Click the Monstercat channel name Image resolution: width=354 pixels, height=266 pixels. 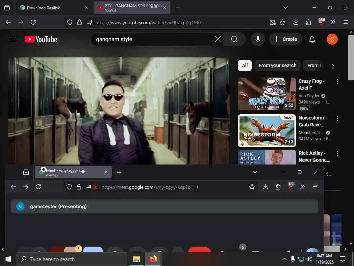coord(311,133)
